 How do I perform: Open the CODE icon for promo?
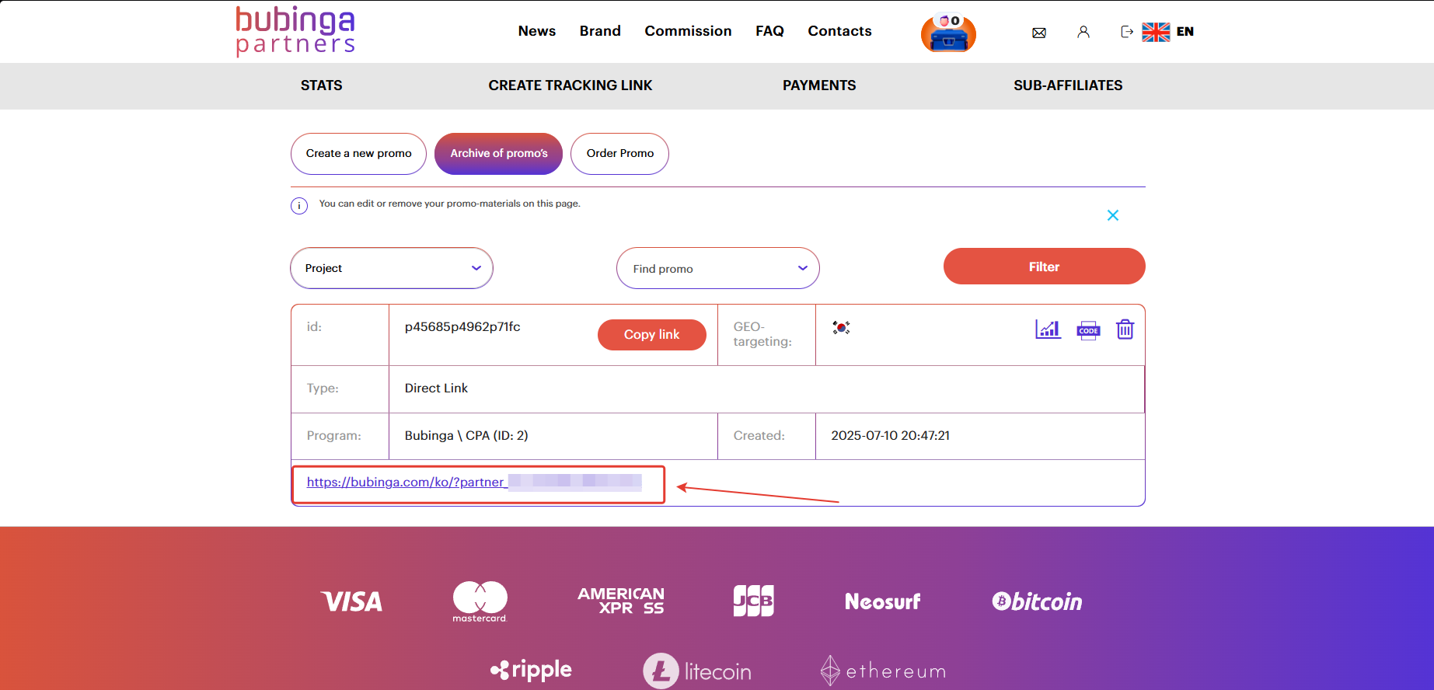point(1088,330)
